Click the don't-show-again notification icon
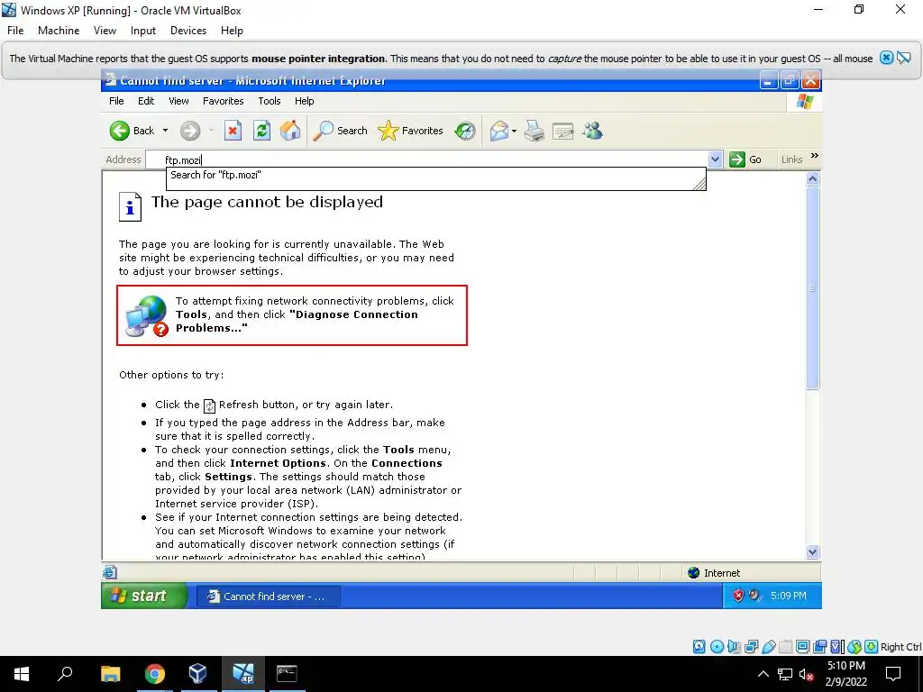The width and height of the screenshot is (923, 692). click(903, 58)
